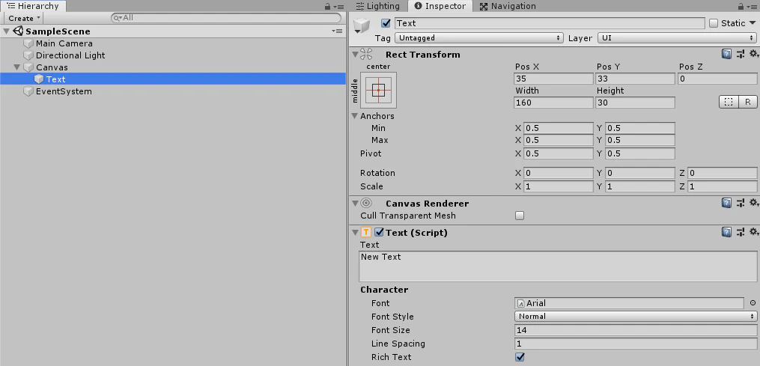This screenshot has height=366, width=760.
Task: Click the Rect Transform component icon
Action: click(366, 55)
